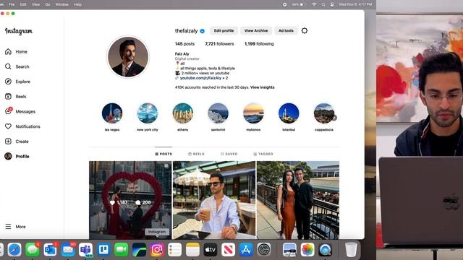Screen dimensions: 463x260
Task: Click the Instagram logo wordmark
Action: [x=19, y=31]
